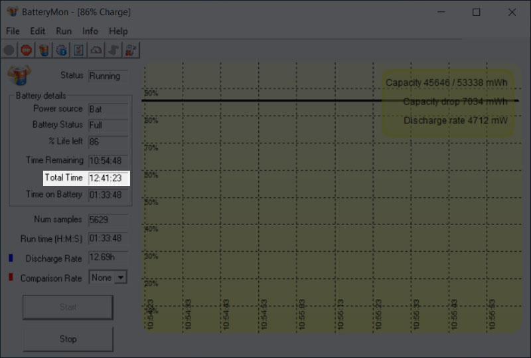
Task: Click the black battery level line on the chart
Action: click(330, 100)
